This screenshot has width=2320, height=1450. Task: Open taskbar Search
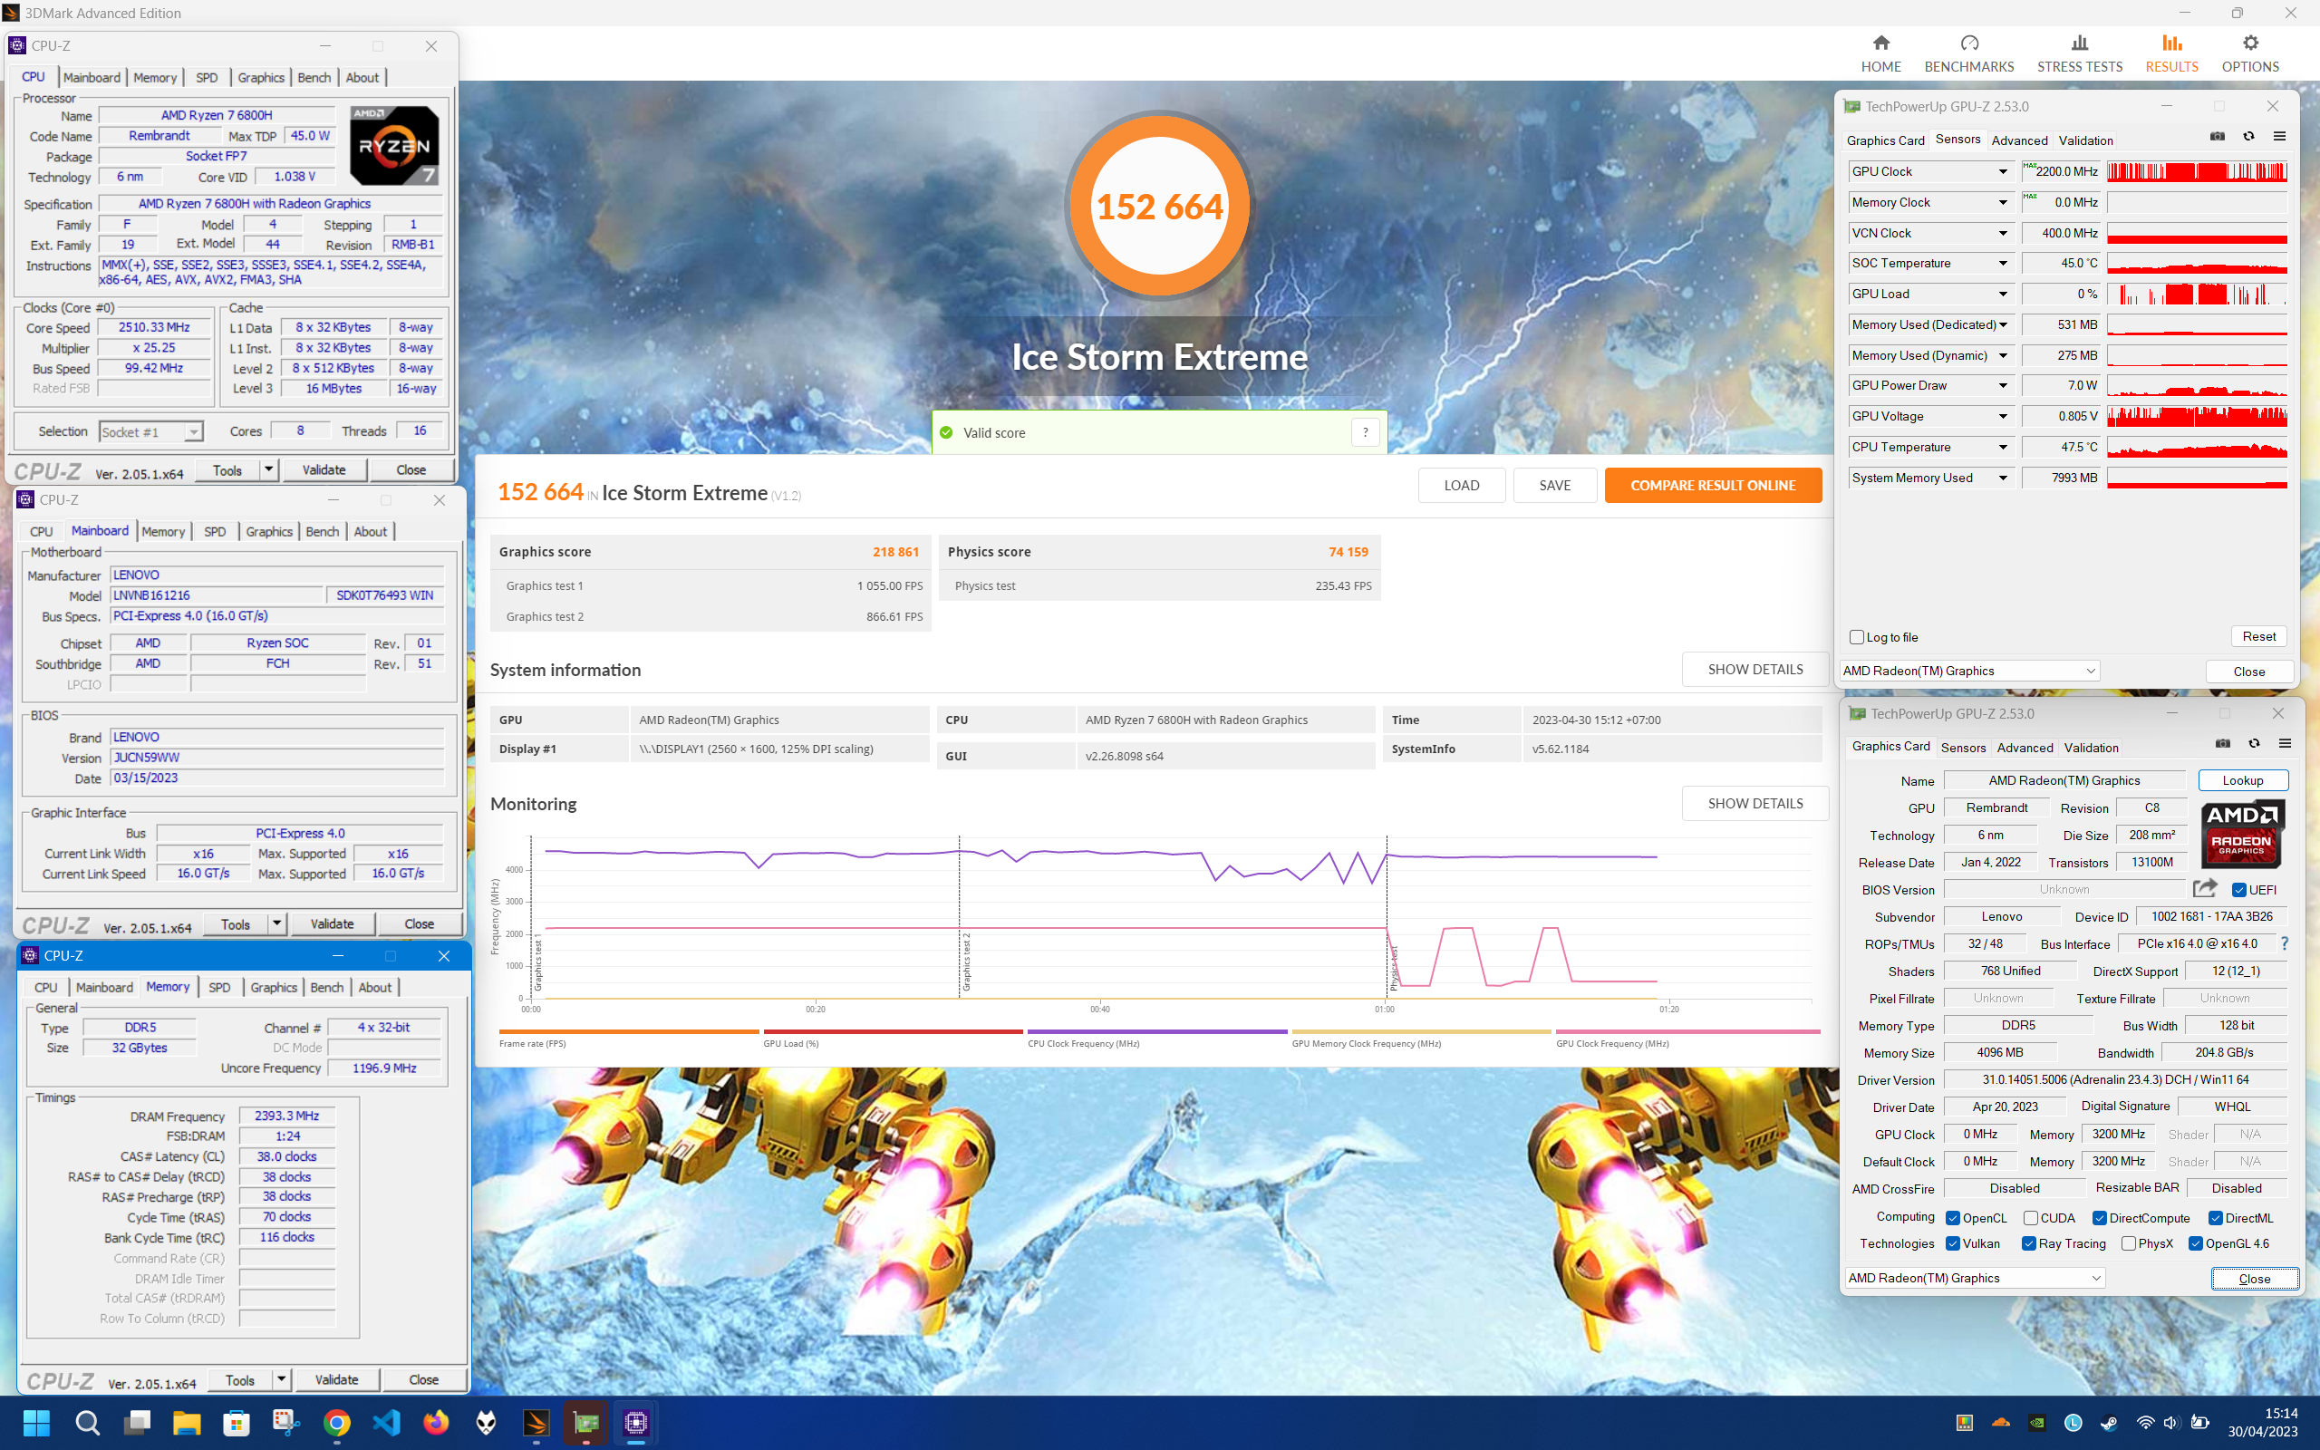coord(87,1422)
